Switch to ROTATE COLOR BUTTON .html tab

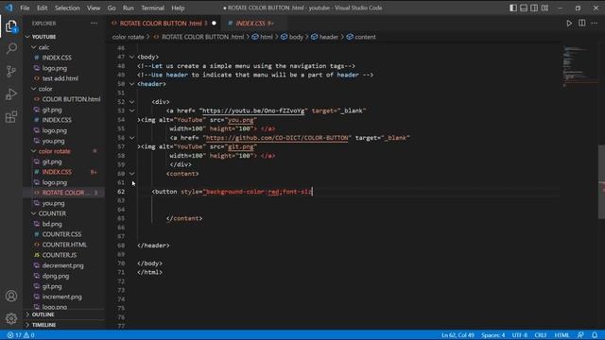(x=164, y=23)
